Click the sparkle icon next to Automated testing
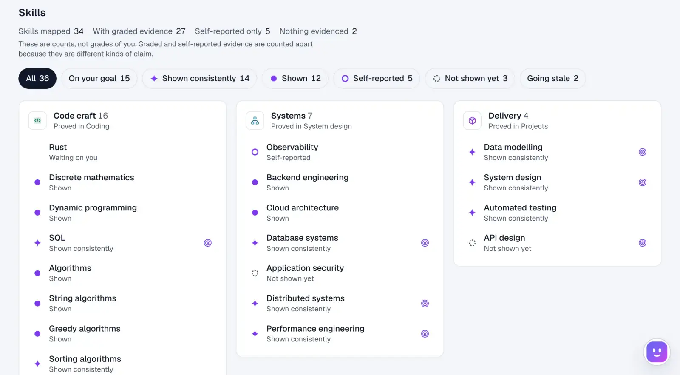The height and width of the screenshot is (375, 680). point(472,213)
